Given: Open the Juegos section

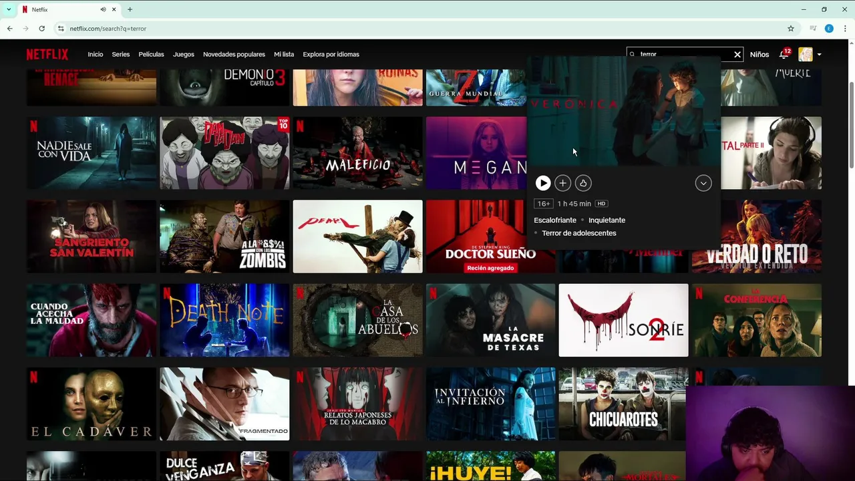Looking at the screenshot, I should point(184,54).
